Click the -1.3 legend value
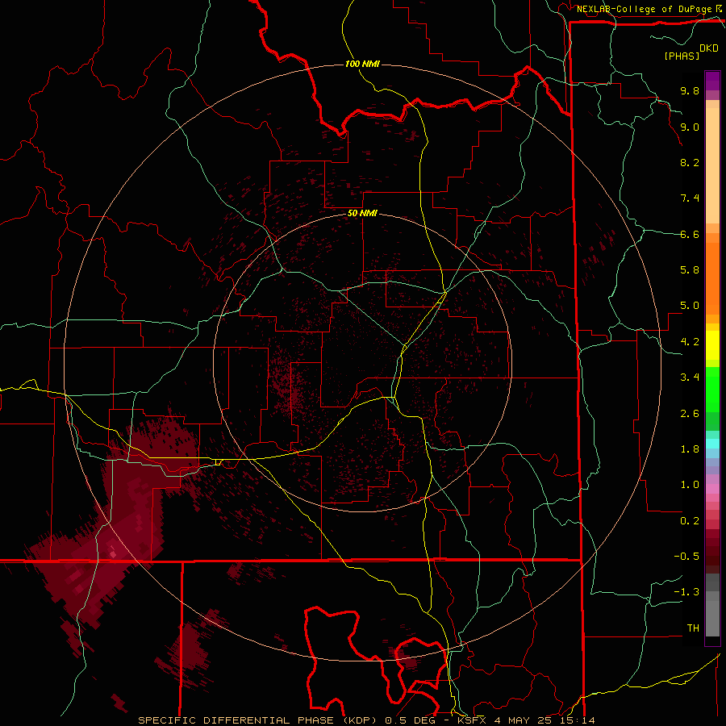726x726 pixels. [686, 592]
